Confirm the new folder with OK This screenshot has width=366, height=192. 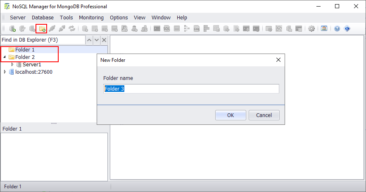231,115
